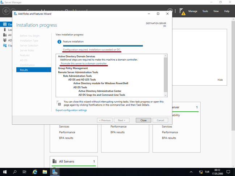This screenshot has height=176, width=235.
Task: Click the All Servers tile icon
Action: click(x=55, y=161)
